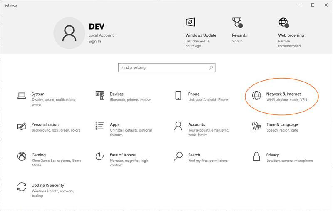Open the Privacy padlock icon
Viewport: 333px width, 211px height.
(256, 156)
